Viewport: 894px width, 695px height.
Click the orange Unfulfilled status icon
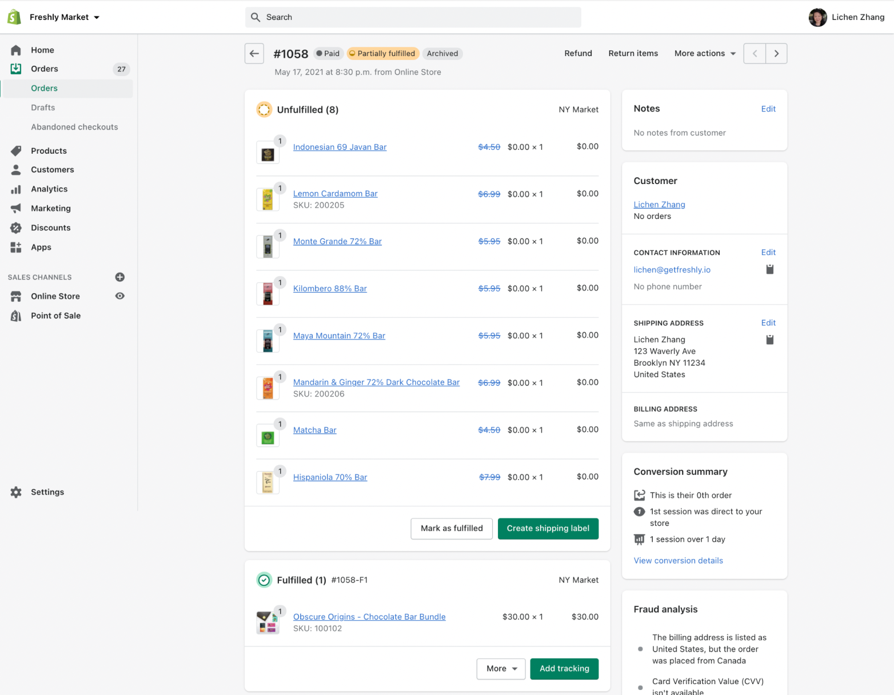click(x=264, y=110)
